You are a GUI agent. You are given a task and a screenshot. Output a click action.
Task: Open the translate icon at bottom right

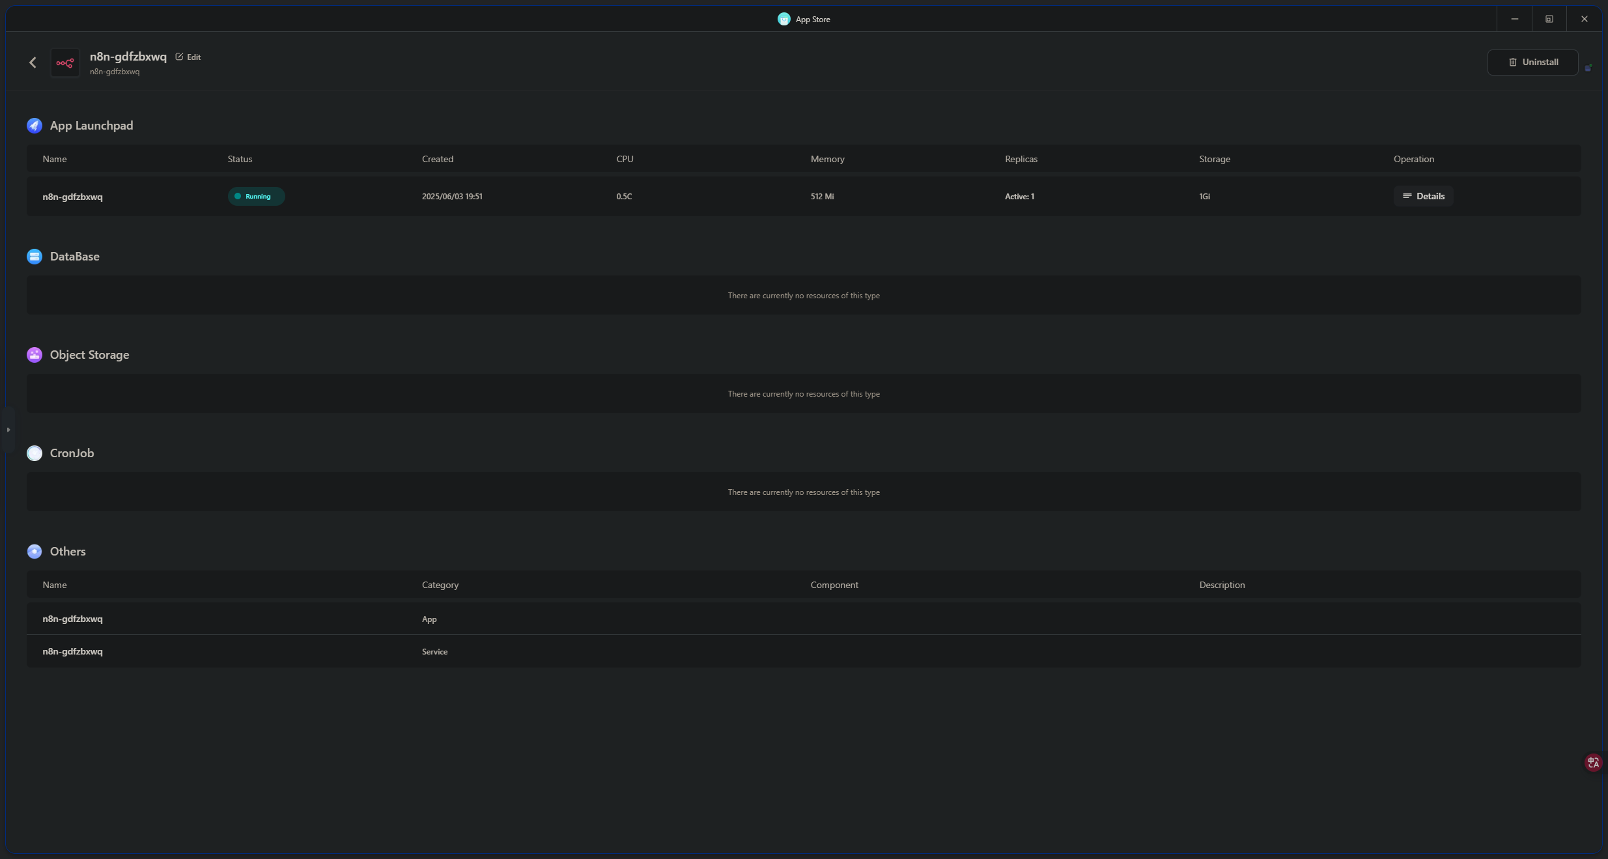(x=1593, y=763)
